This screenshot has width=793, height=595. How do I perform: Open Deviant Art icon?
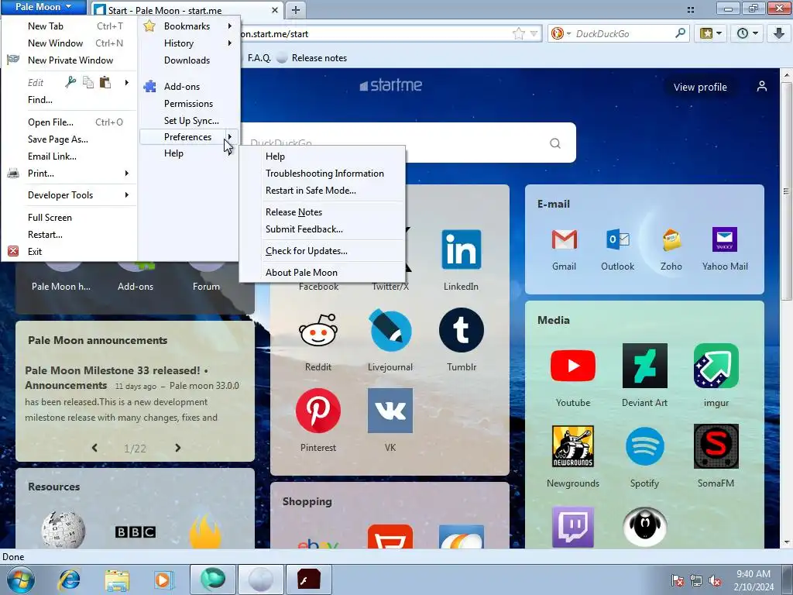pos(645,366)
